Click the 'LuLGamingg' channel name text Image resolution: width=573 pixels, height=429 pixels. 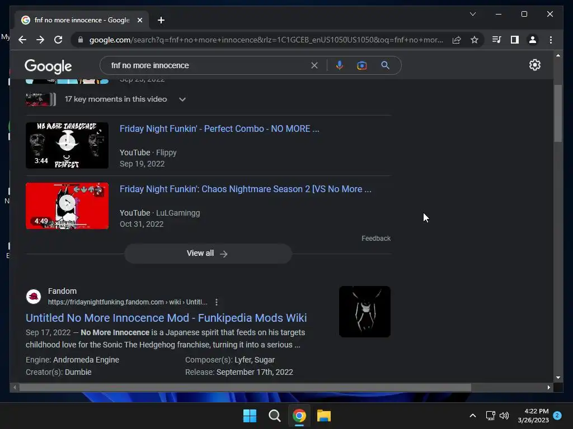[x=178, y=213]
